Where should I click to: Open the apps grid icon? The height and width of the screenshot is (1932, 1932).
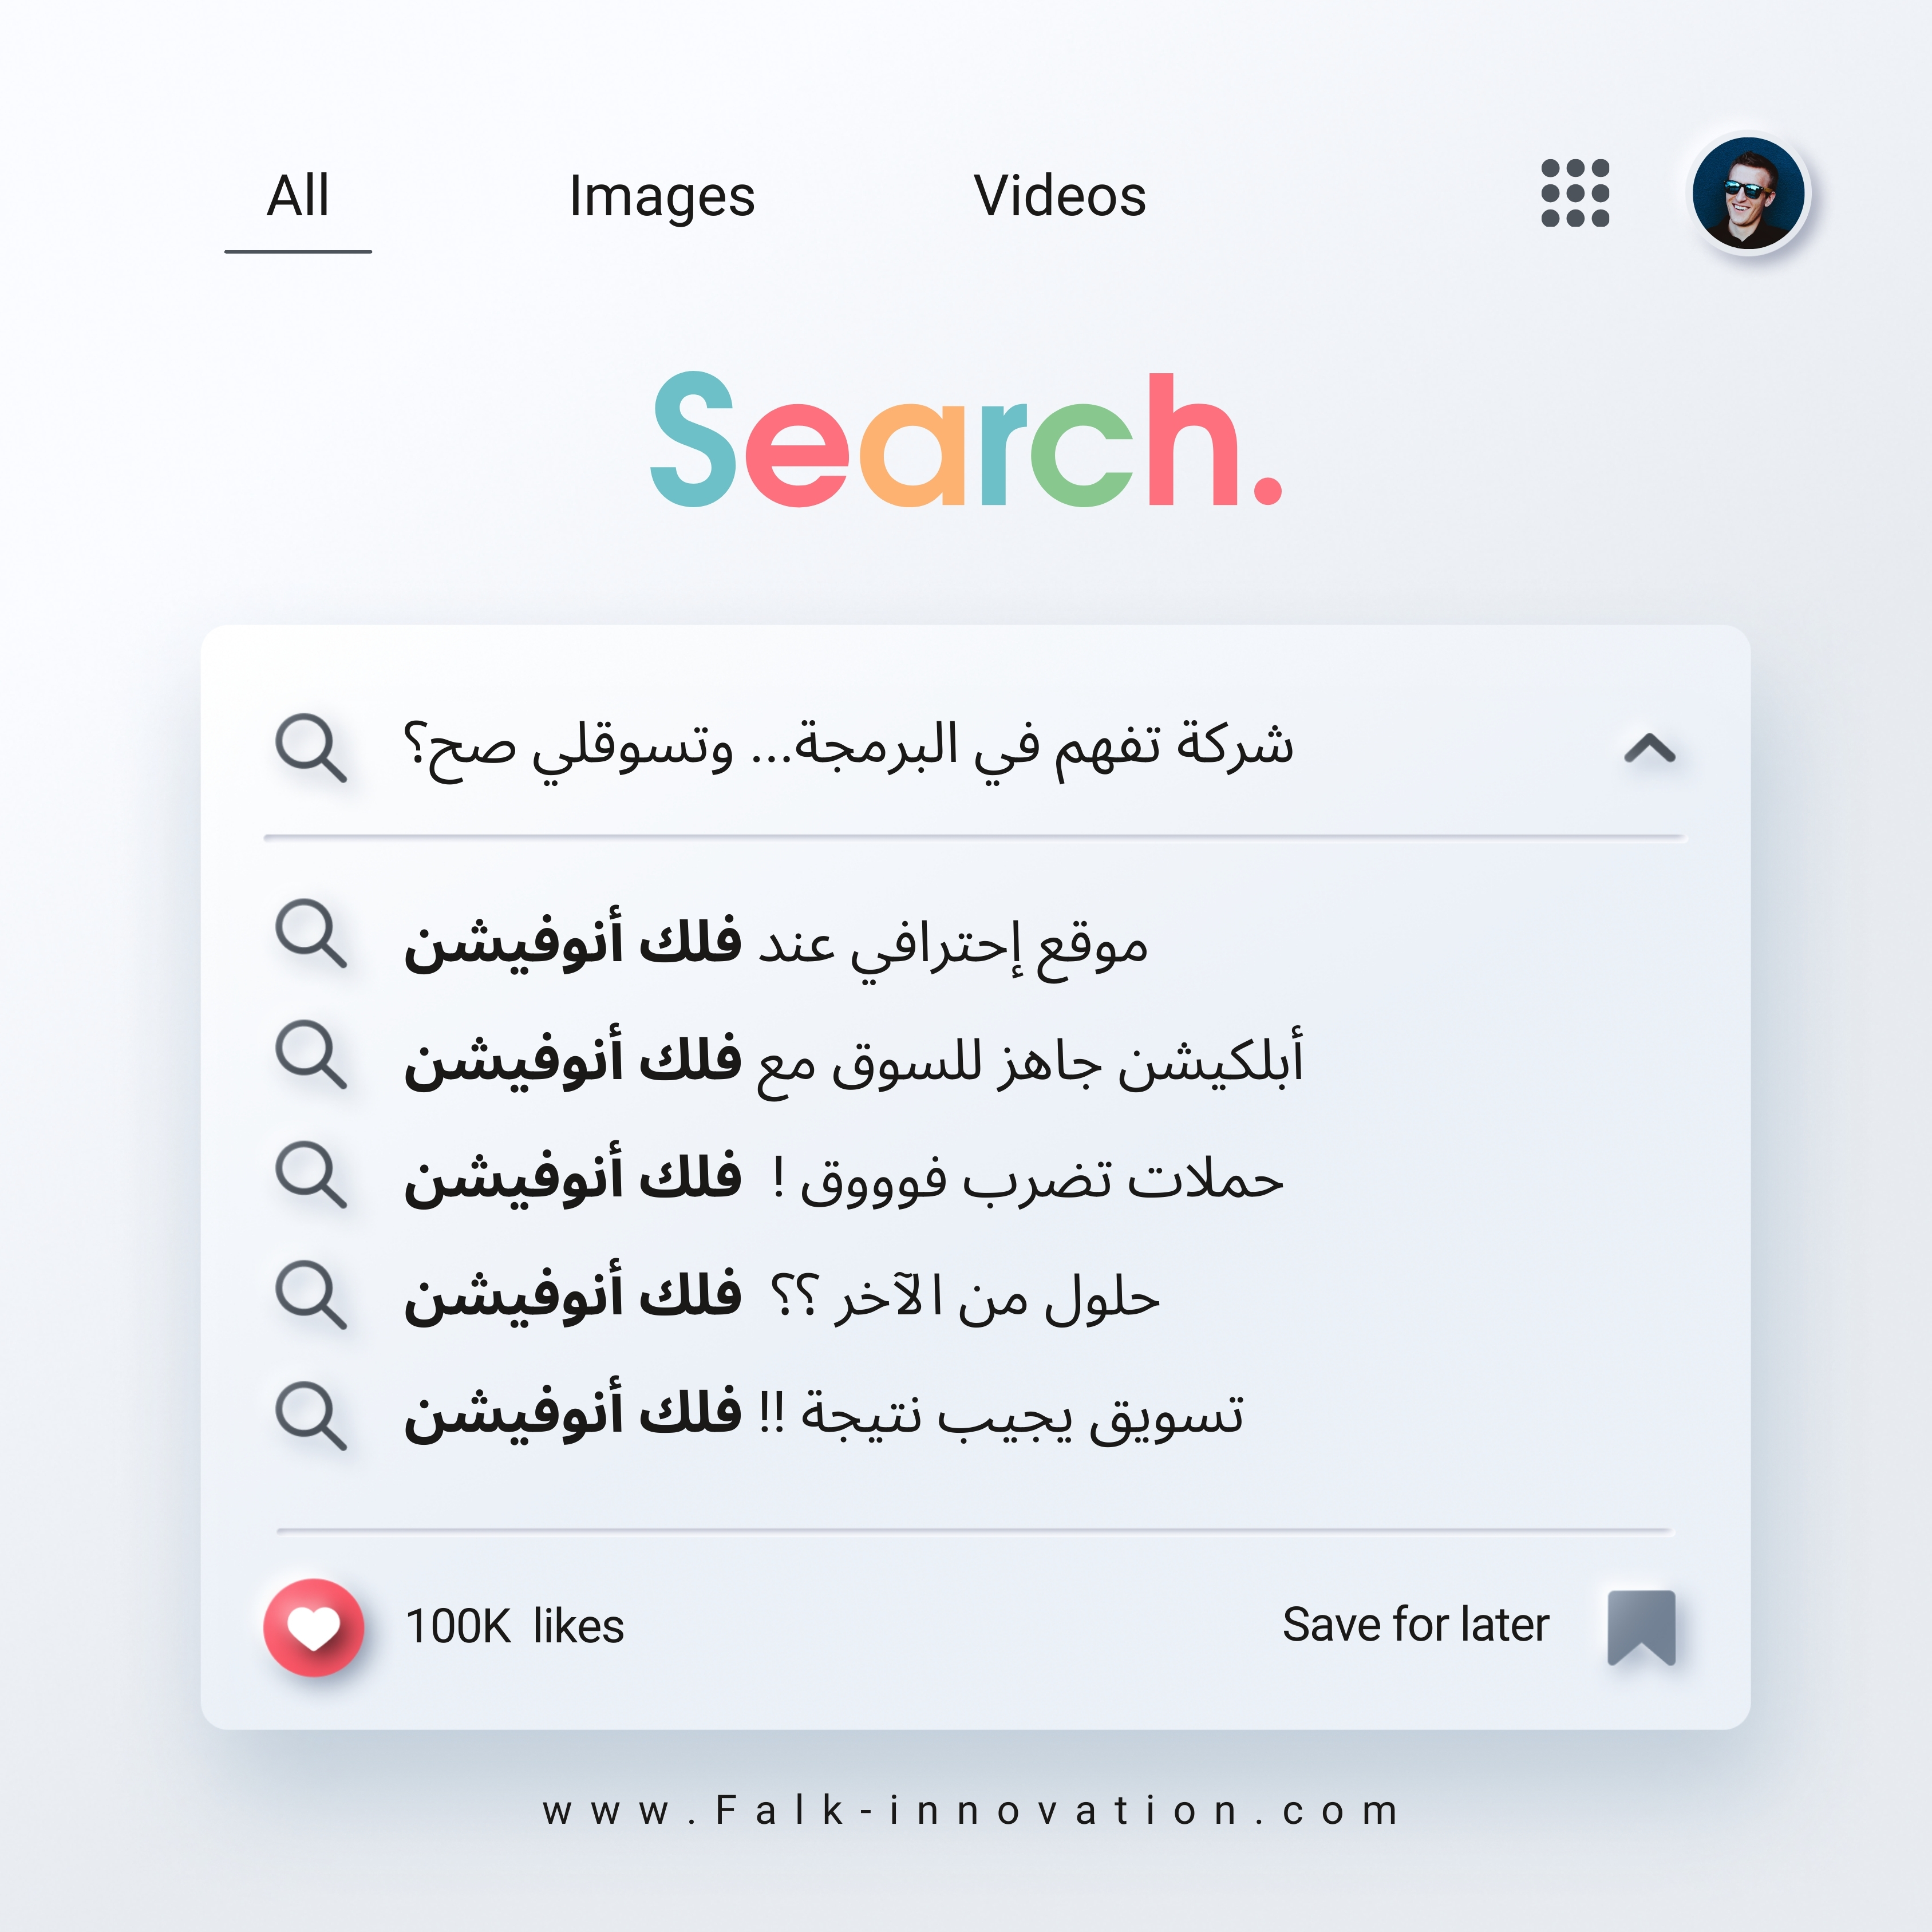tap(1574, 193)
